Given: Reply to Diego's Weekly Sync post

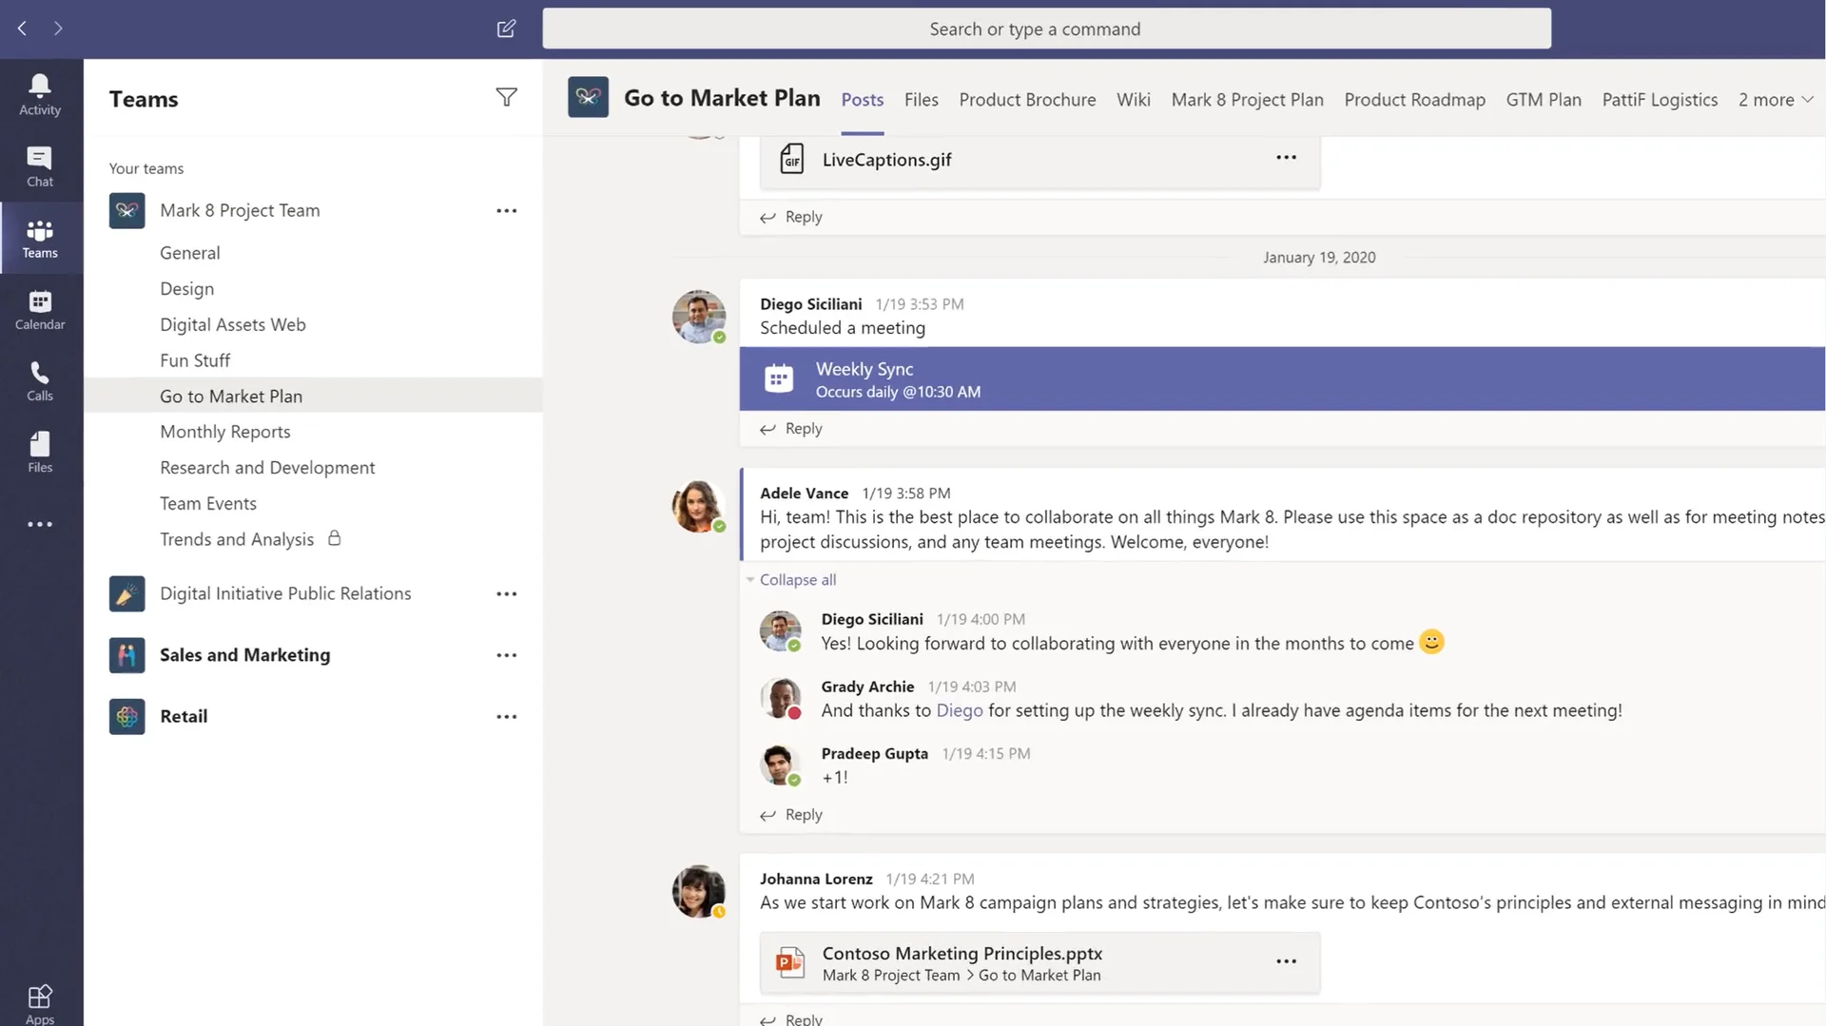Looking at the screenshot, I should tap(803, 429).
